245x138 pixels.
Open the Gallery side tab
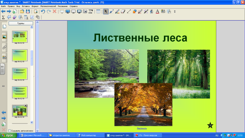[4, 37]
